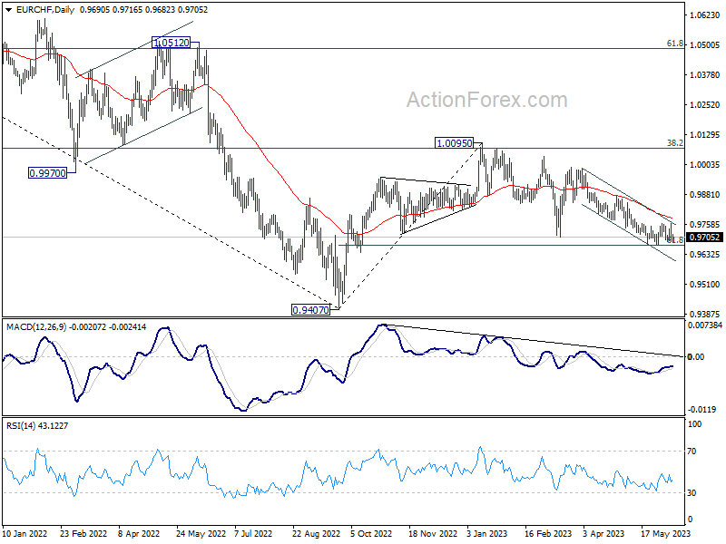Click the 1.06230 price axis value
This screenshot has height=544, width=726.
tap(705, 15)
